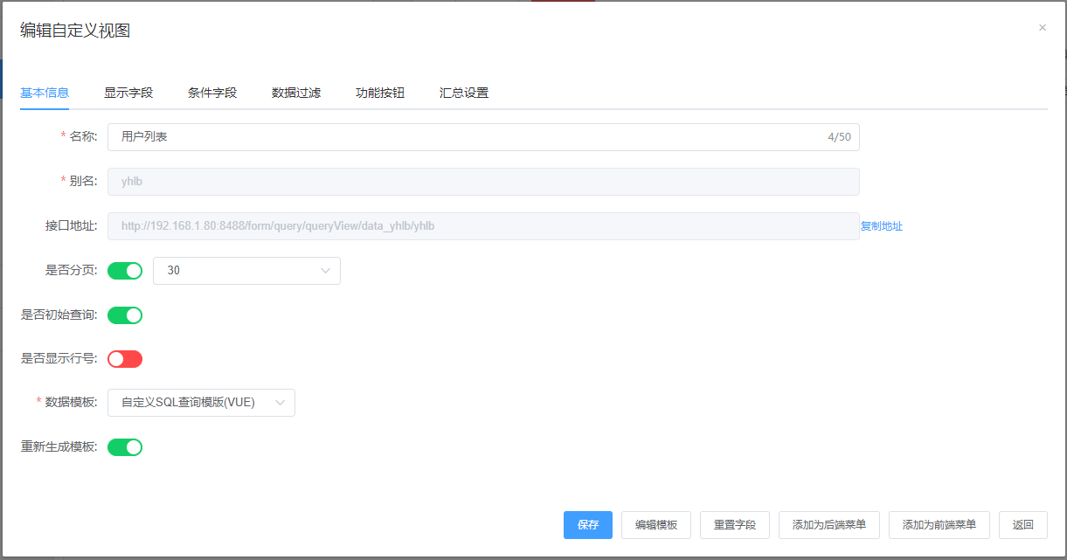
Task: Toggle the 是否初始查询 switch off
Action: [x=125, y=315]
